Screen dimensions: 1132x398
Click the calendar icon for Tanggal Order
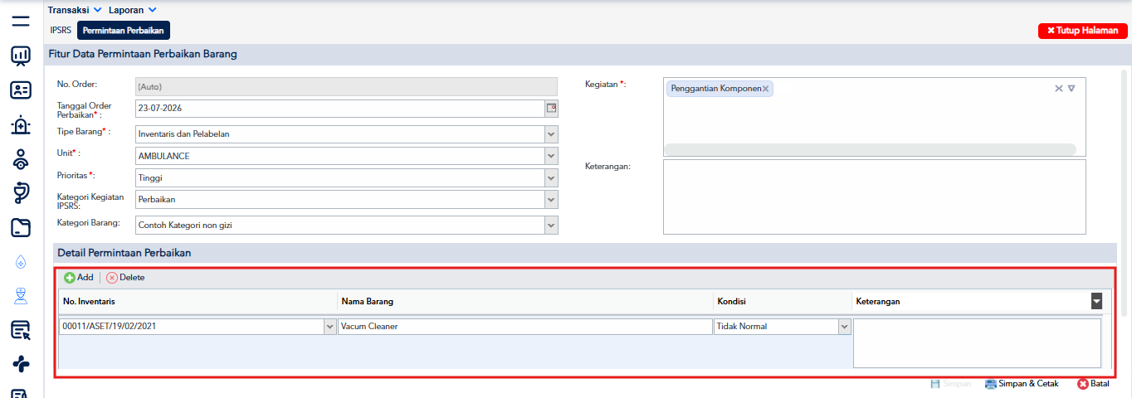pos(551,108)
